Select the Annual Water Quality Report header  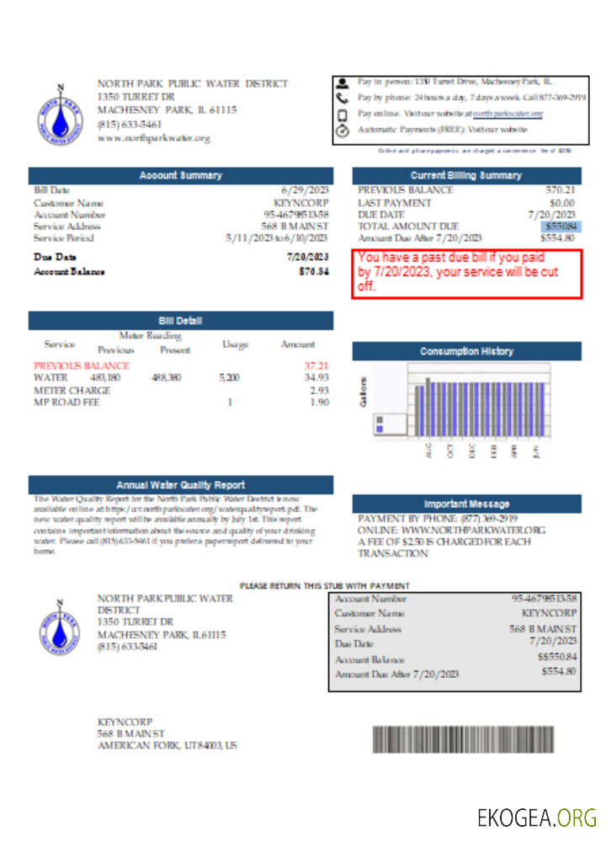click(x=180, y=485)
